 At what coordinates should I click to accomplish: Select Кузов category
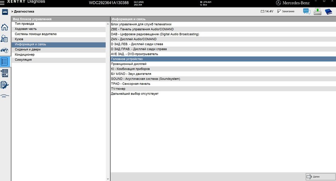[x=59, y=39]
